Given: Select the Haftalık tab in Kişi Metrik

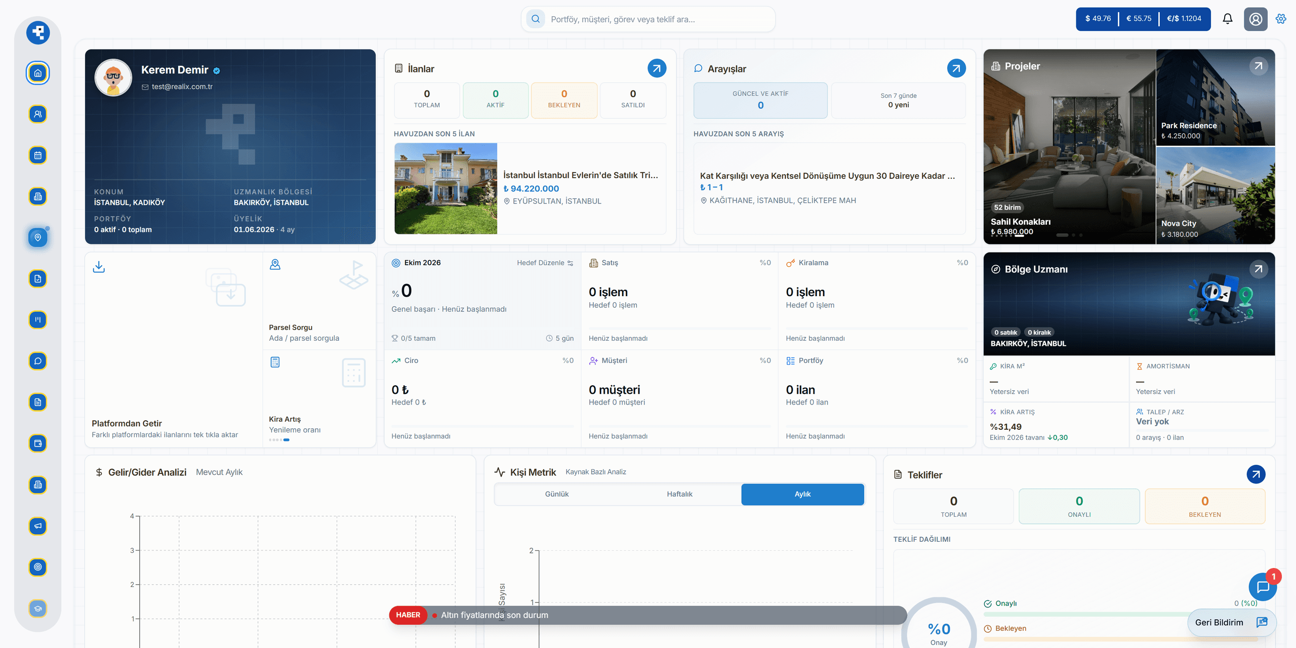Looking at the screenshot, I should click(x=679, y=494).
